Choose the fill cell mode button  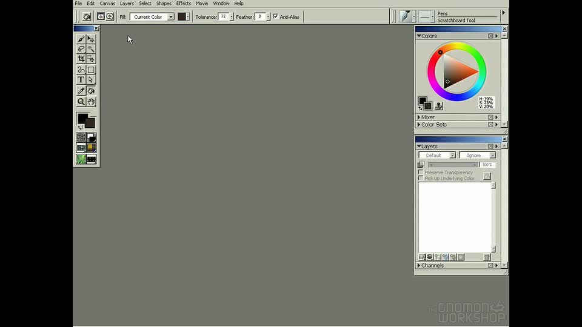[110, 17]
